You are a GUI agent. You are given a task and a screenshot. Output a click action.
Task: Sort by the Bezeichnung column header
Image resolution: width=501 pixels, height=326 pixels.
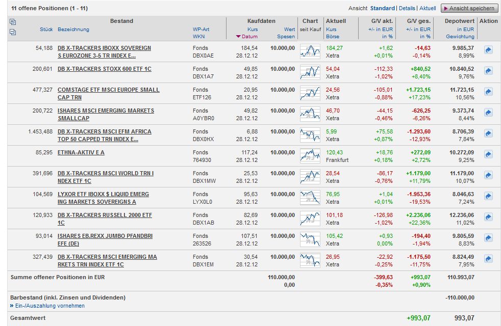tap(73, 30)
